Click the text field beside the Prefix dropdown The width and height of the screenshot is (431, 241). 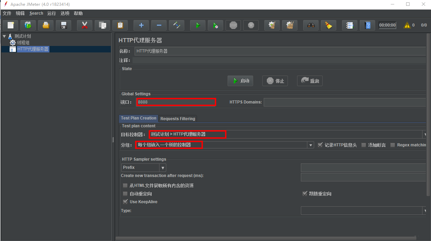coord(363,167)
